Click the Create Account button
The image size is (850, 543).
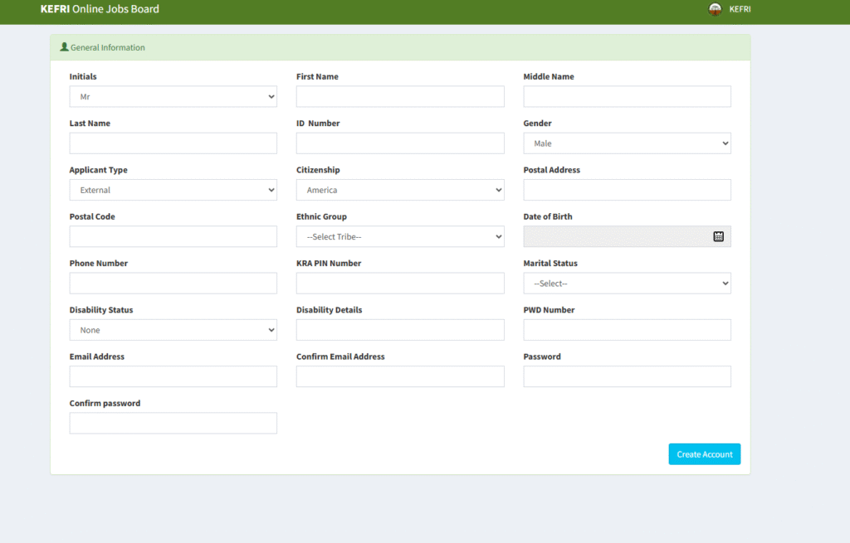704,454
